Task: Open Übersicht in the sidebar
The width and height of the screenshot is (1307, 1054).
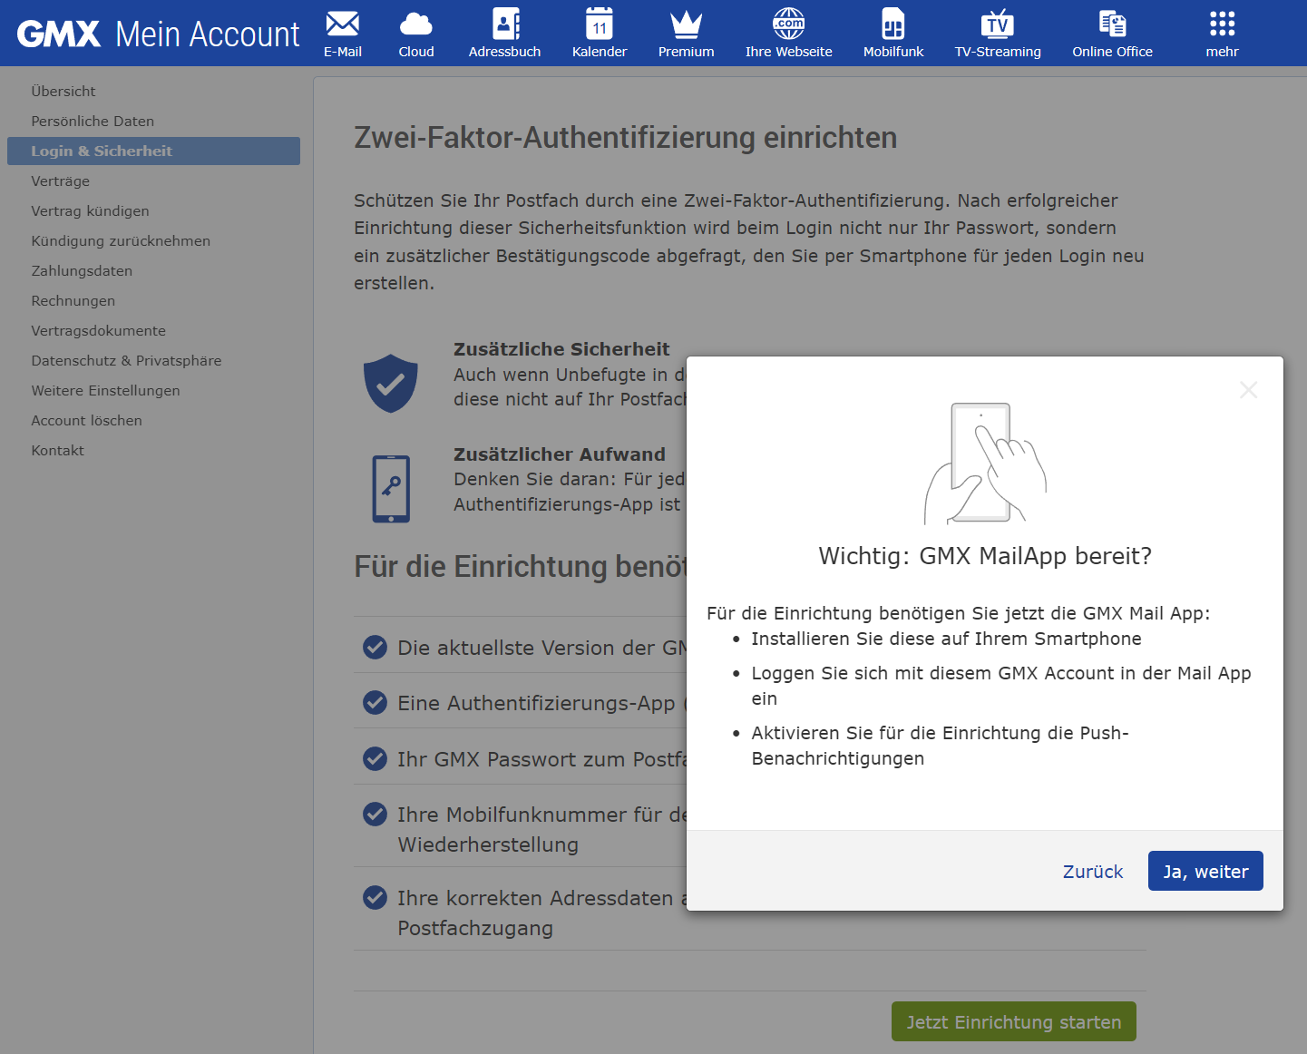Action: (63, 91)
